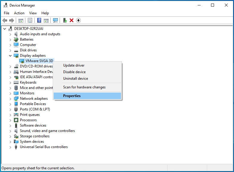Open the Action menu

tap(19, 13)
